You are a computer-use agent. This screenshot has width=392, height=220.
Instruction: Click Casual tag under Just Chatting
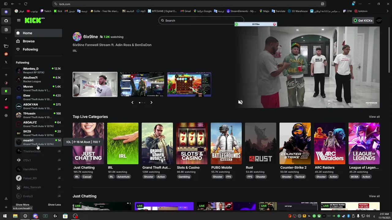click(87, 177)
